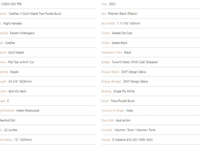Click the Bolt-On Neck construction value
The width and height of the screenshot is (200, 150).
[17, 91]
